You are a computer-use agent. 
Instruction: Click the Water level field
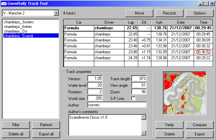click(95, 85)
